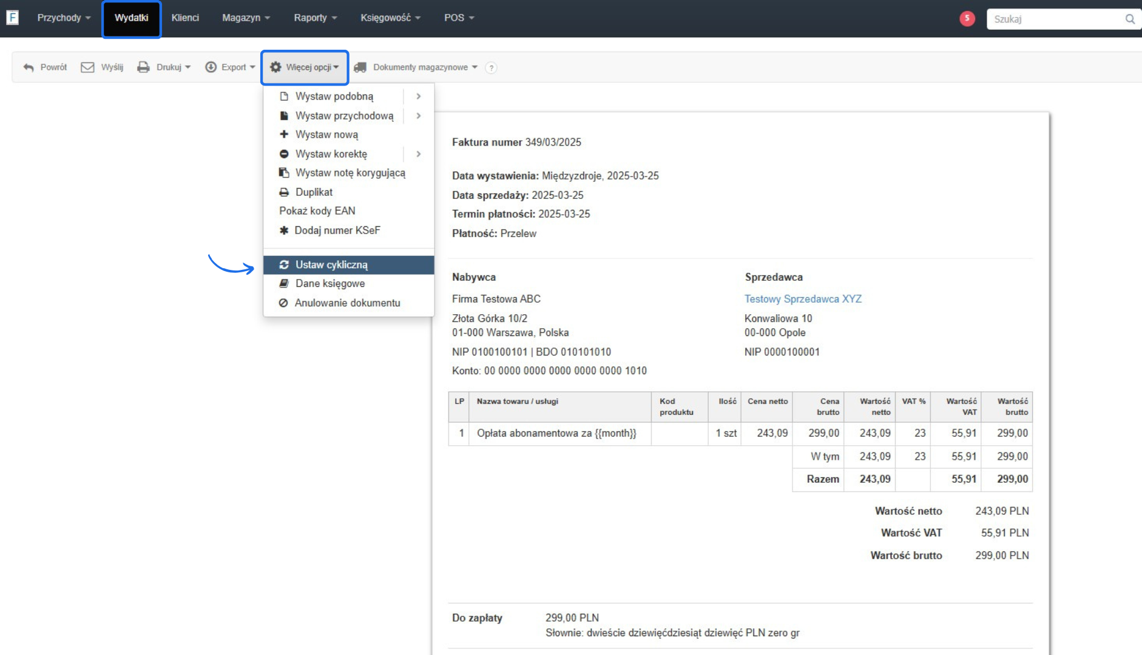Click the app logo icon in navbar
Image resolution: width=1142 pixels, height=655 pixels.
coord(12,18)
